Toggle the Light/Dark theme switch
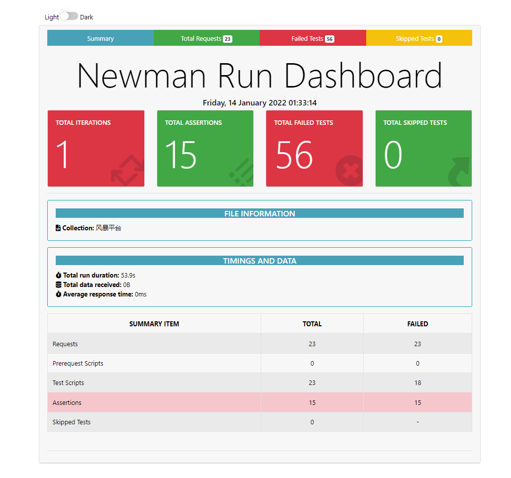This screenshot has height=478, width=511. point(70,16)
